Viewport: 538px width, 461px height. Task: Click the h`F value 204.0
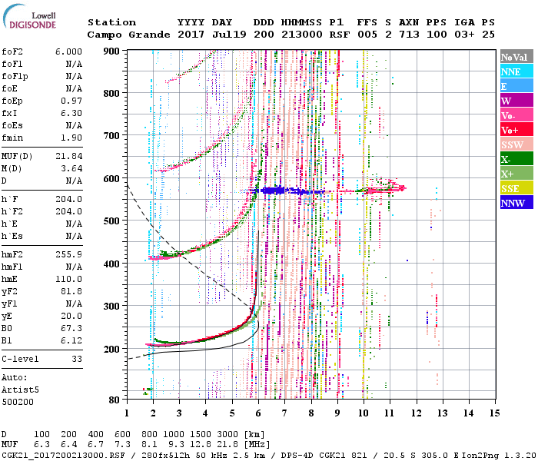click(x=68, y=199)
